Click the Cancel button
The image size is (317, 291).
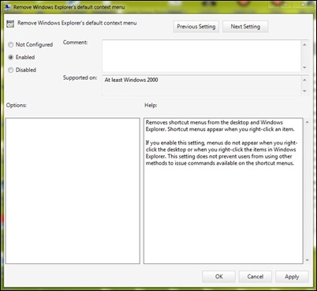point(255,277)
